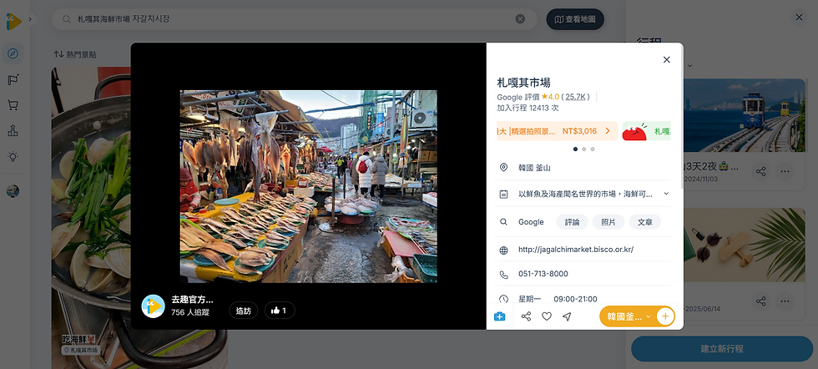Share this place via the share icon in popup
818x369 pixels.
click(x=526, y=316)
